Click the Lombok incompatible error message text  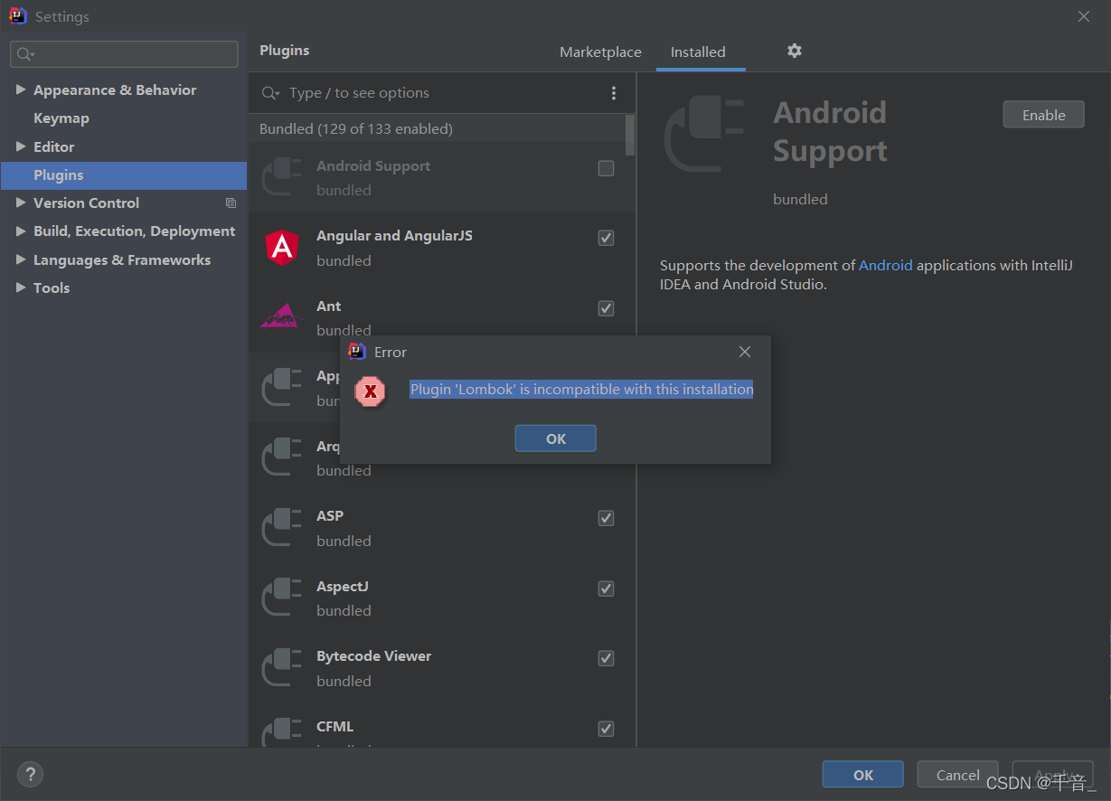[581, 390]
